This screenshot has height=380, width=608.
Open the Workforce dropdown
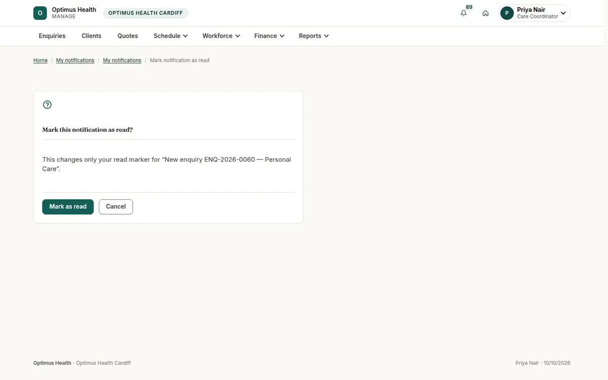point(221,36)
